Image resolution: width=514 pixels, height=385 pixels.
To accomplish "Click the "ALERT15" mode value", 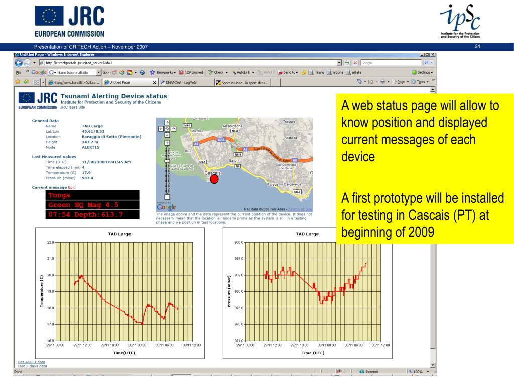I will 90,148.
